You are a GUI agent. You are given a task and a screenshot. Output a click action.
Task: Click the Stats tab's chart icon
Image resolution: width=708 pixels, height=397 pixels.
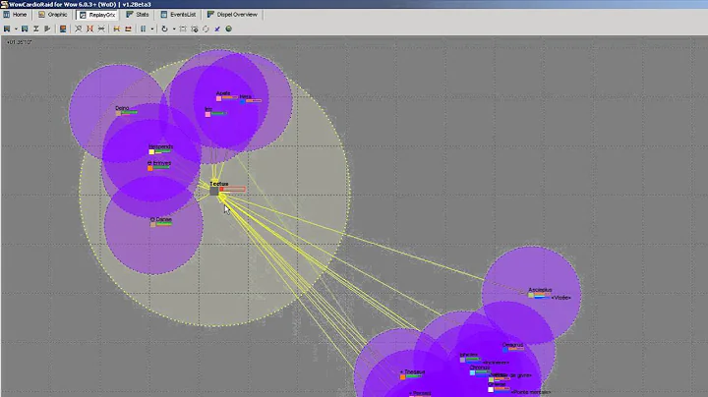click(x=130, y=15)
